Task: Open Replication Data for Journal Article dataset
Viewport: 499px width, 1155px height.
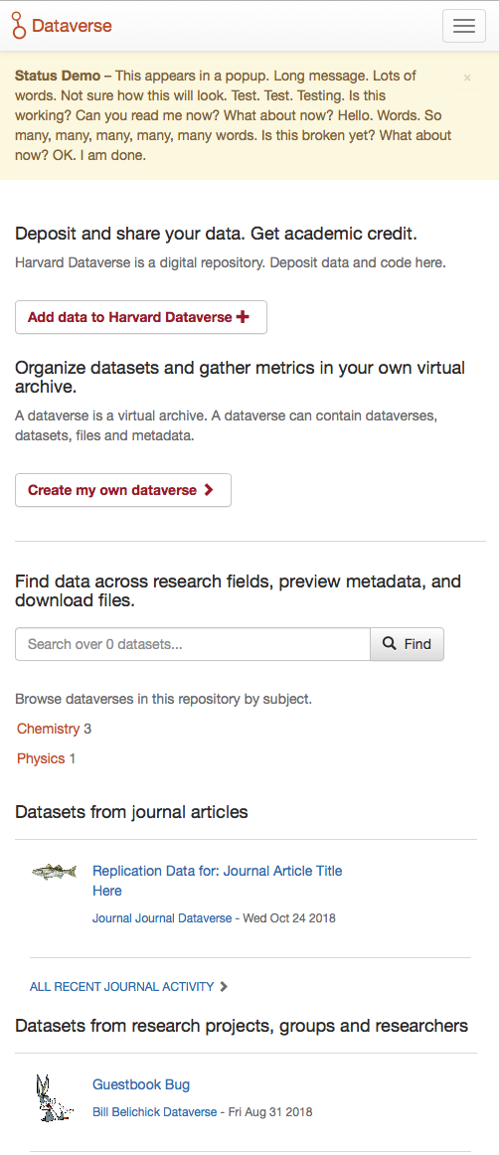Action: point(218,881)
